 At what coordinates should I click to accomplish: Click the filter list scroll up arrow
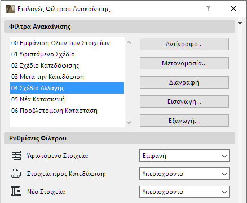click(129, 42)
